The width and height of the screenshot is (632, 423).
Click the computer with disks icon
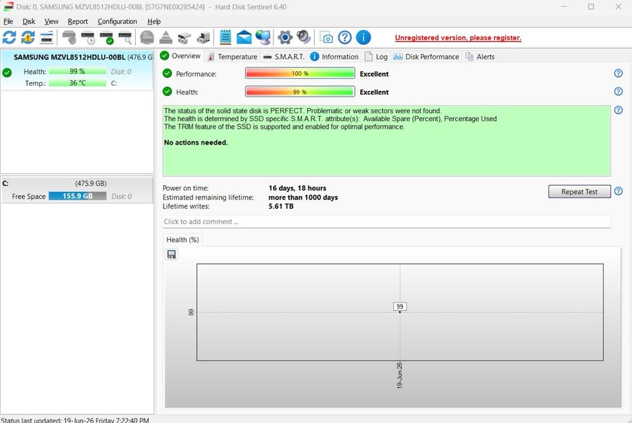click(203, 37)
